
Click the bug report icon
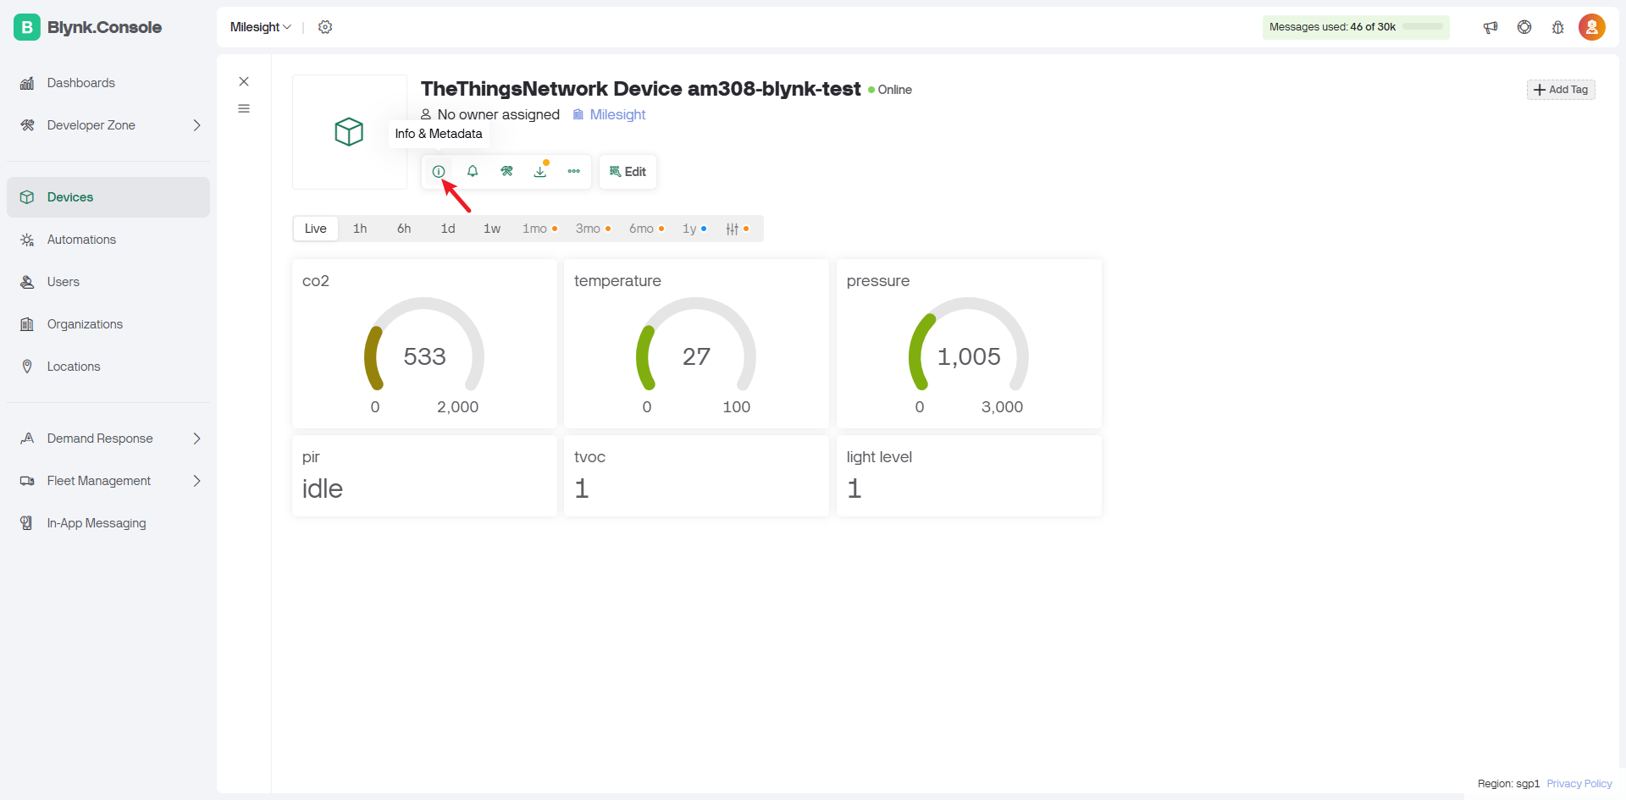1558,27
